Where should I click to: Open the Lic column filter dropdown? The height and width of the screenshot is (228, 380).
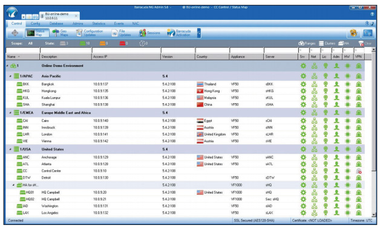click(x=326, y=50)
